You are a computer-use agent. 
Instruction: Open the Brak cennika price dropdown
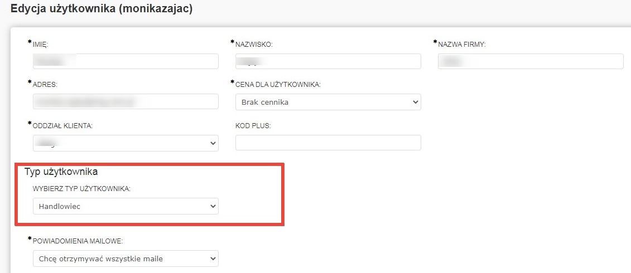[328, 102]
